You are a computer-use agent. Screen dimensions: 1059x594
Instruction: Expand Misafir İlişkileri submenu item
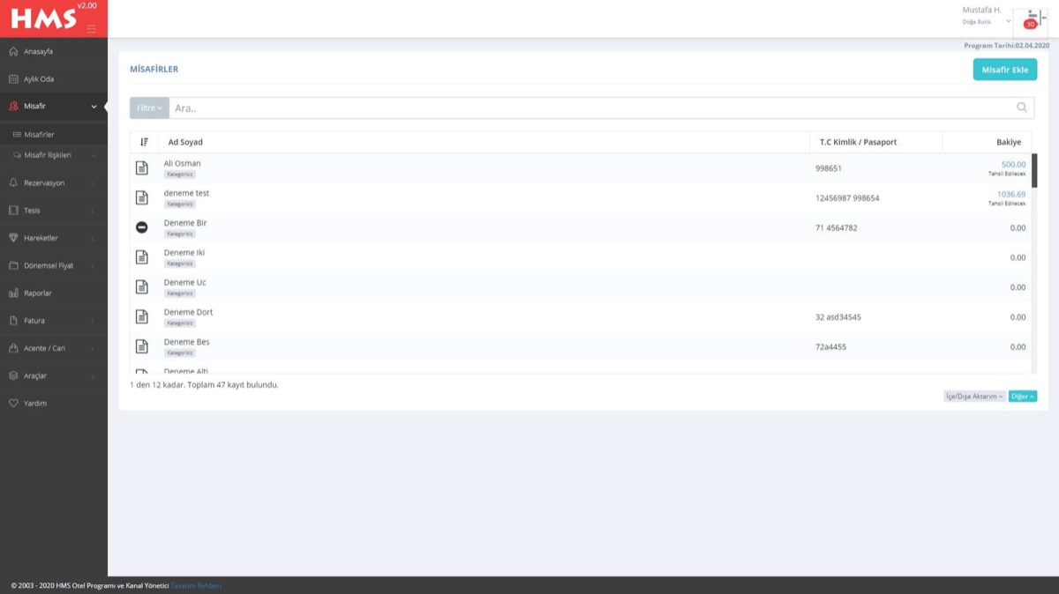click(54, 155)
